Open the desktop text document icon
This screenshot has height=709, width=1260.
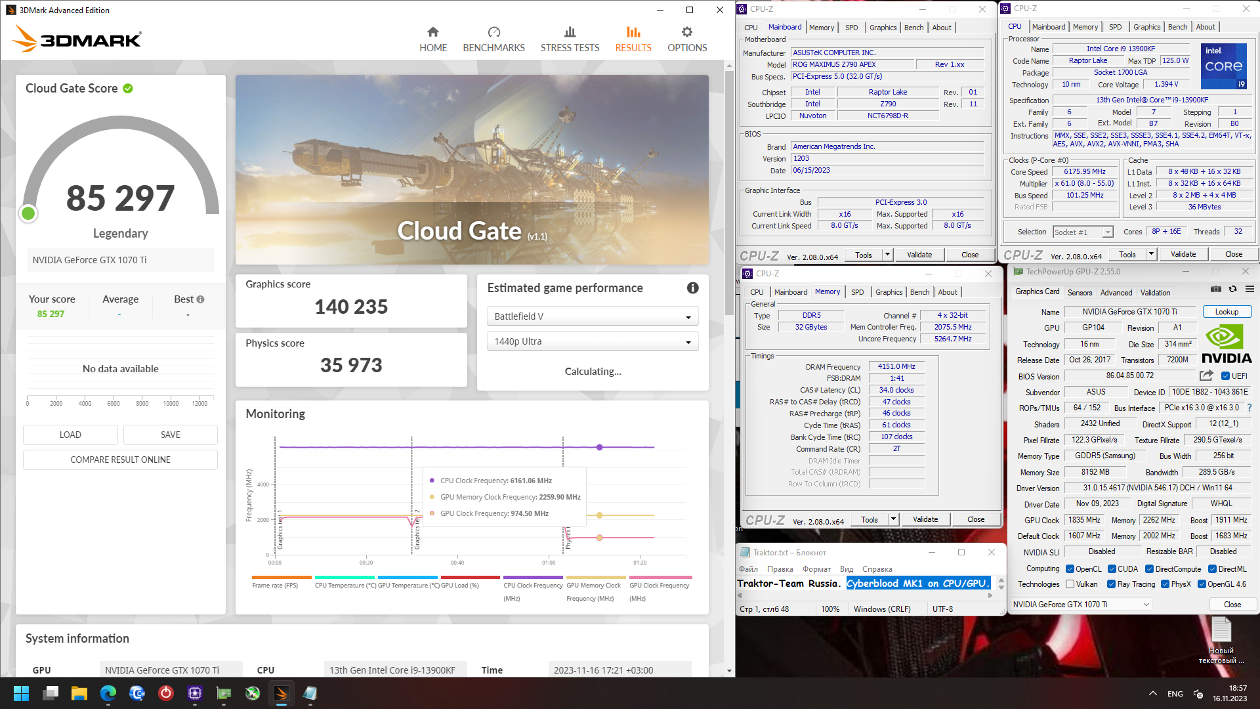(x=1221, y=641)
